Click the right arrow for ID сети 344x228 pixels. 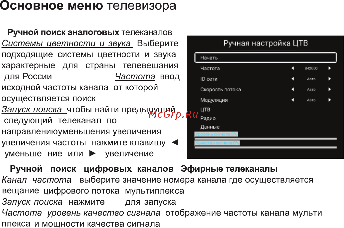pyautogui.click(x=330, y=79)
